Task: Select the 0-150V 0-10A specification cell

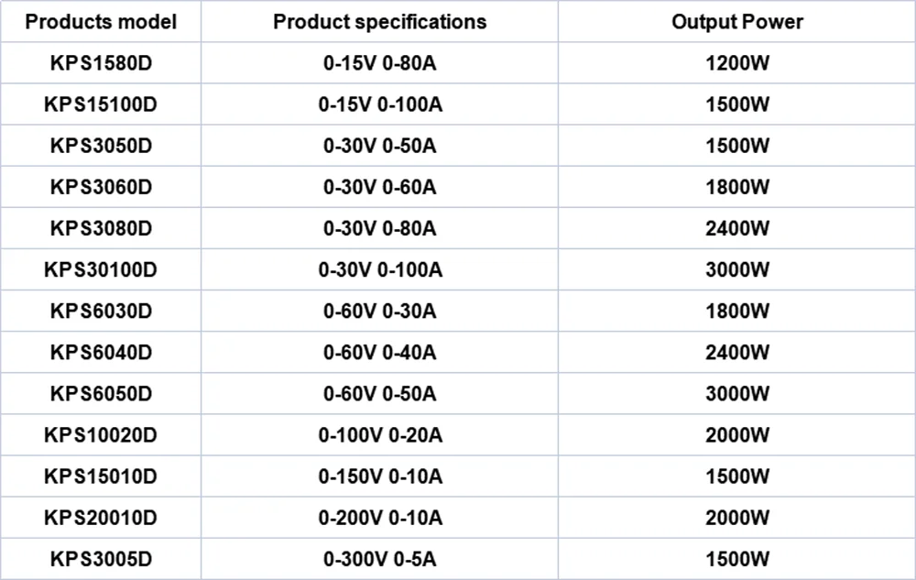Action: pos(379,476)
